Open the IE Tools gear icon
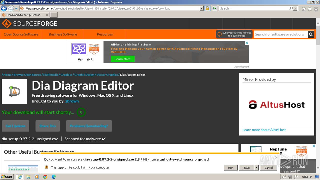This screenshot has height=180, width=320. (x=316, y=9)
